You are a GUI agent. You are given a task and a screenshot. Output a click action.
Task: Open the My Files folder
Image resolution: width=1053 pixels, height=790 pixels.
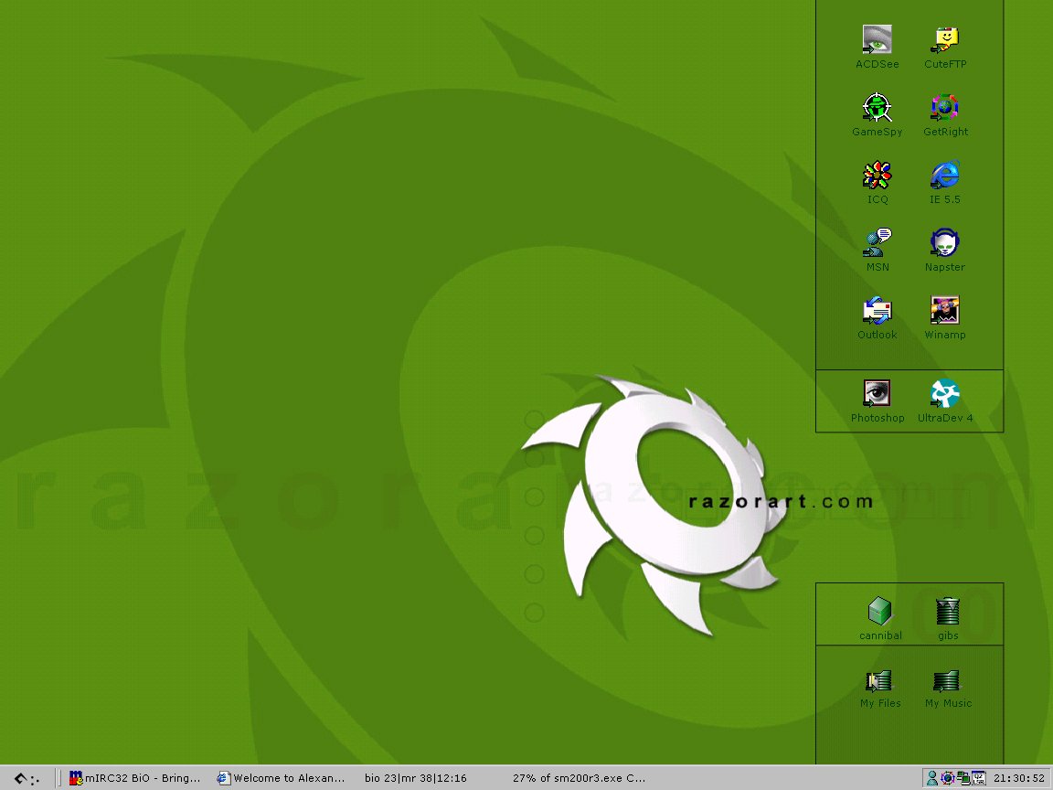click(879, 681)
